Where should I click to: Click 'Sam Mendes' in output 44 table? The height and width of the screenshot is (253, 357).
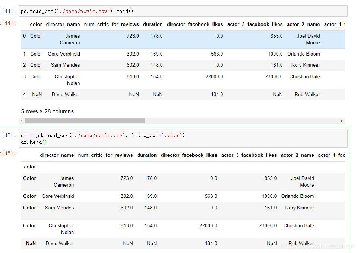(x=66, y=65)
